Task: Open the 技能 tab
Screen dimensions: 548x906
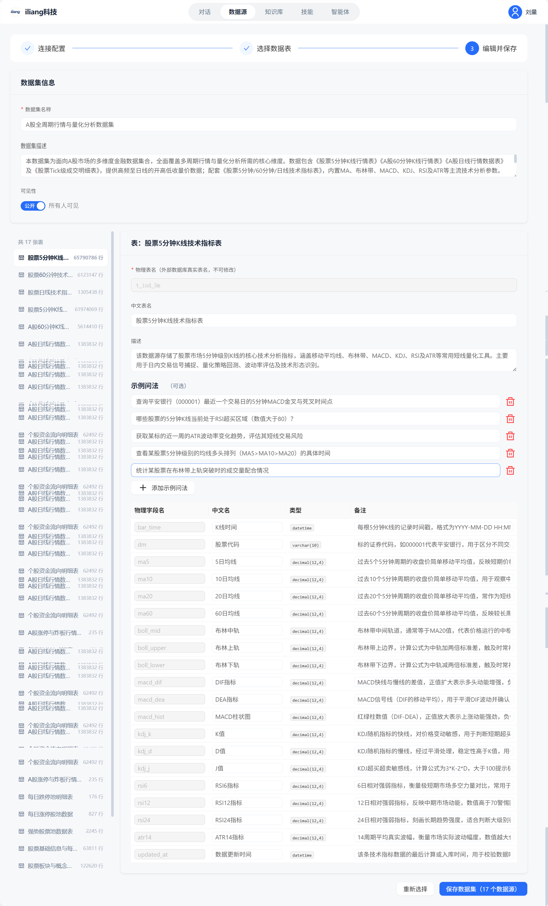Action: click(307, 12)
